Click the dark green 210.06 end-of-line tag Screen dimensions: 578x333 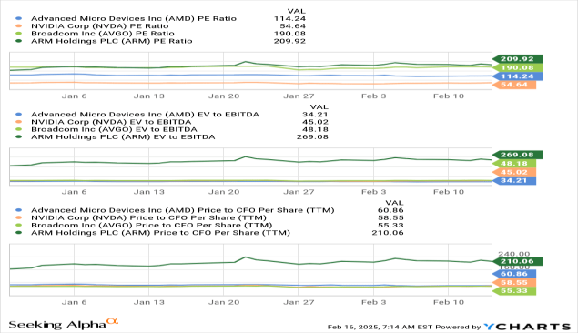(x=517, y=261)
